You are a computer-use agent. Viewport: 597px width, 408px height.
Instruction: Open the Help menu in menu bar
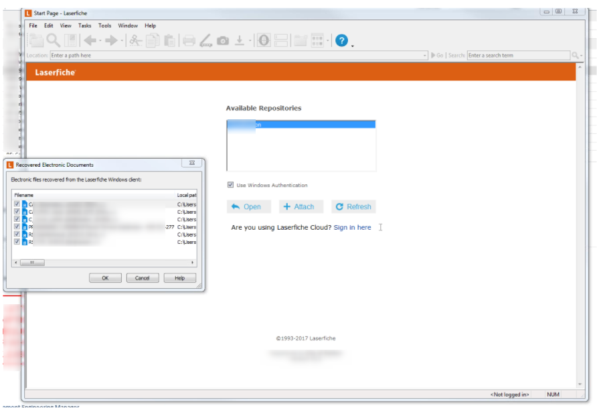click(150, 25)
